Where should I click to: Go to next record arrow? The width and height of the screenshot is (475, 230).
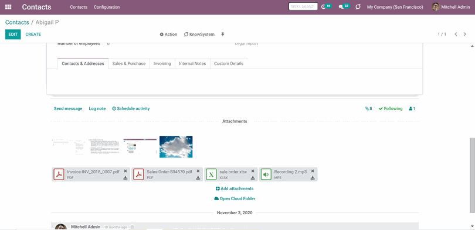click(x=464, y=34)
